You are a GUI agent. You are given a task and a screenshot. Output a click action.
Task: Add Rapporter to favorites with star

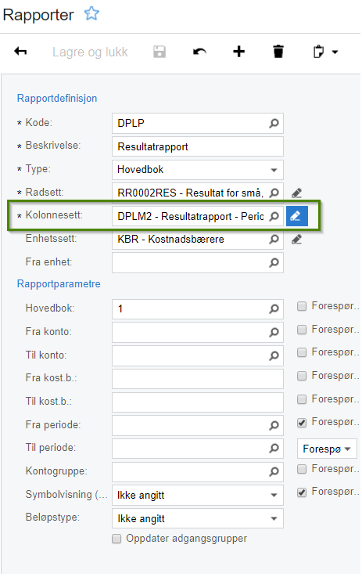click(x=91, y=14)
